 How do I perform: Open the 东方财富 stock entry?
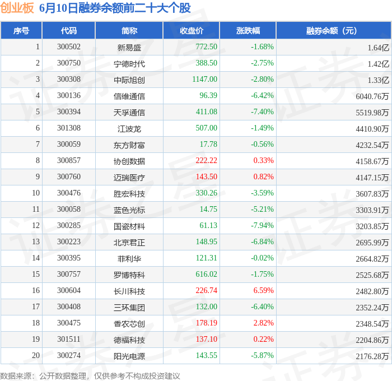[129, 145]
